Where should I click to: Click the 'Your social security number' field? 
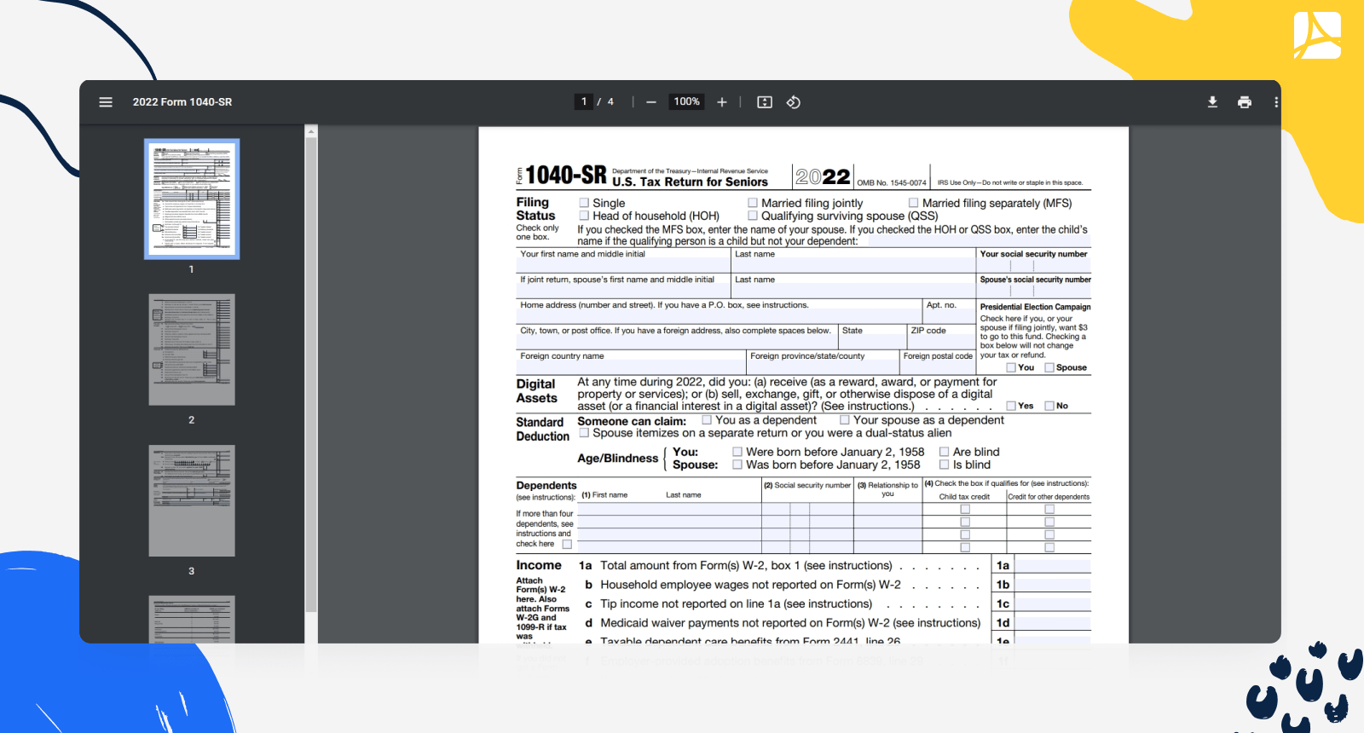(x=1034, y=266)
